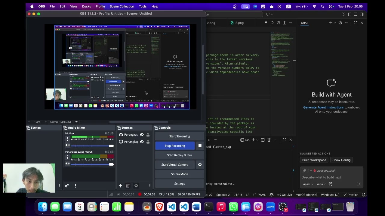
Task: Open the Tools menu
Action: [x=143, y=6]
